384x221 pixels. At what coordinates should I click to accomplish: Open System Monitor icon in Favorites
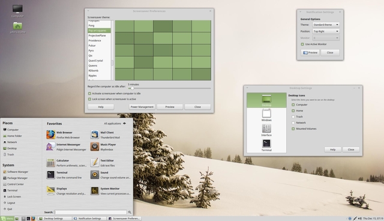[x=95, y=190]
